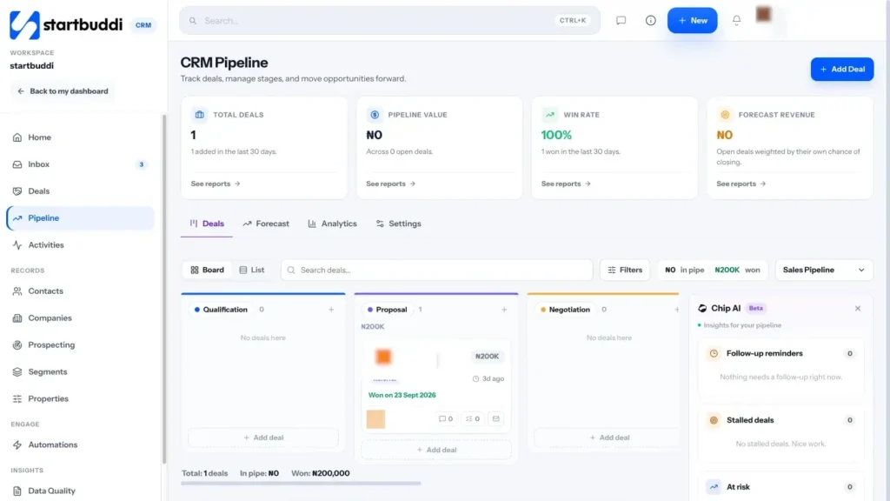The width and height of the screenshot is (890, 501).
Task: Switch to the Settings tab
Action: tap(398, 224)
